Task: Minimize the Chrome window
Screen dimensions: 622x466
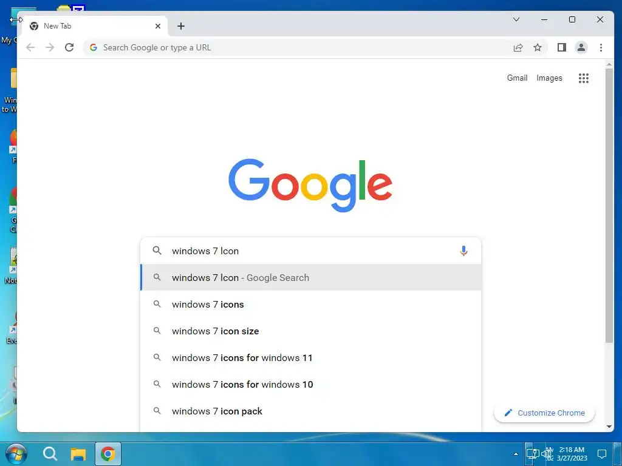Action: click(x=544, y=19)
